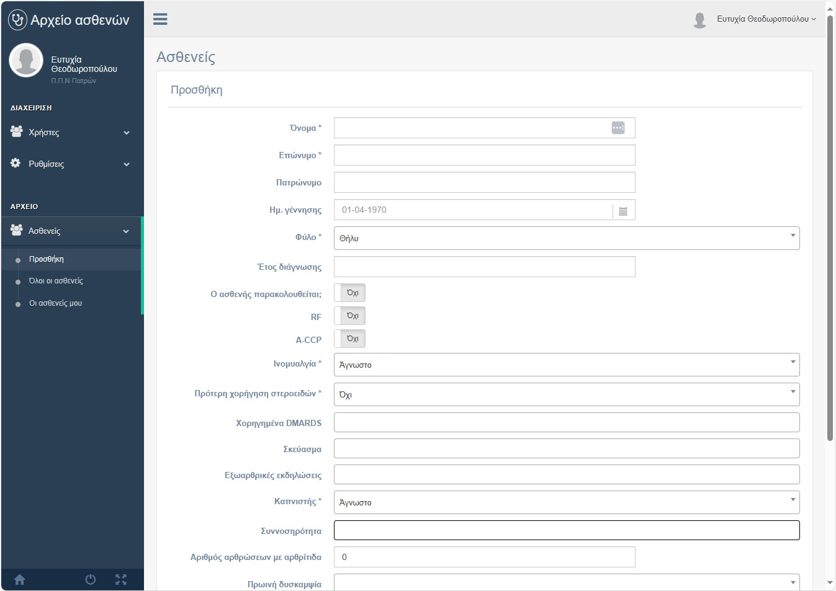This screenshot has width=836, height=591.
Task: Click the power logout icon
Action: pyautogui.click(x=91, y=580)
